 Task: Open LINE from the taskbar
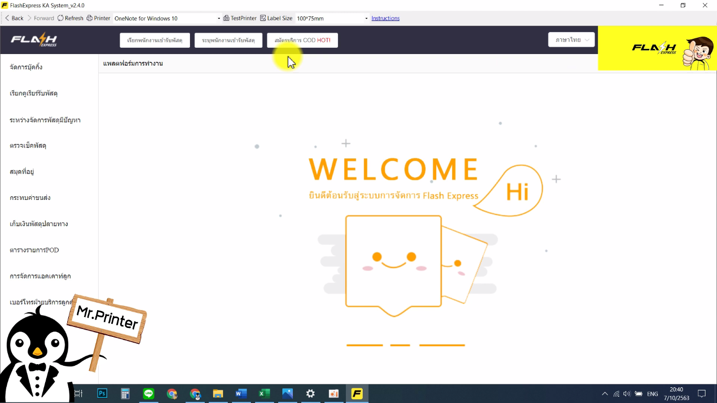[x=149, y=394]
